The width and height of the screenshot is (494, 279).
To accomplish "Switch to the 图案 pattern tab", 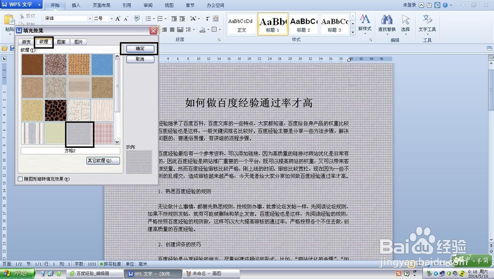I will 61,42.
